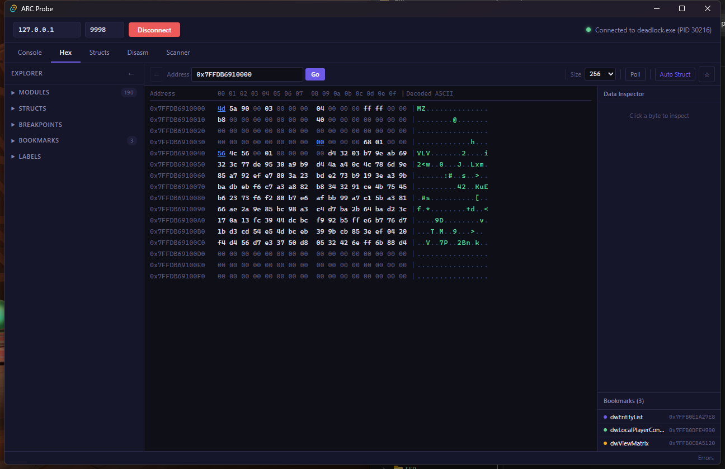The height and width of the screenshot is (469, 725).
Task: Switch to the Console tab
Action: click(x=30, y=53)
